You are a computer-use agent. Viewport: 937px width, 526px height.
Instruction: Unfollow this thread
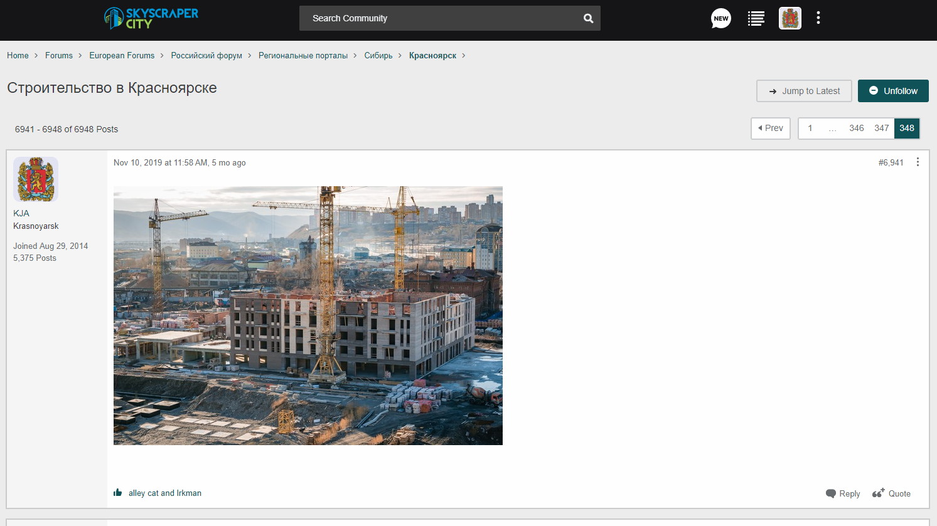(892, 91)
